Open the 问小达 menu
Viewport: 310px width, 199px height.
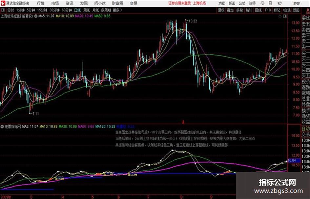point(100,3)
